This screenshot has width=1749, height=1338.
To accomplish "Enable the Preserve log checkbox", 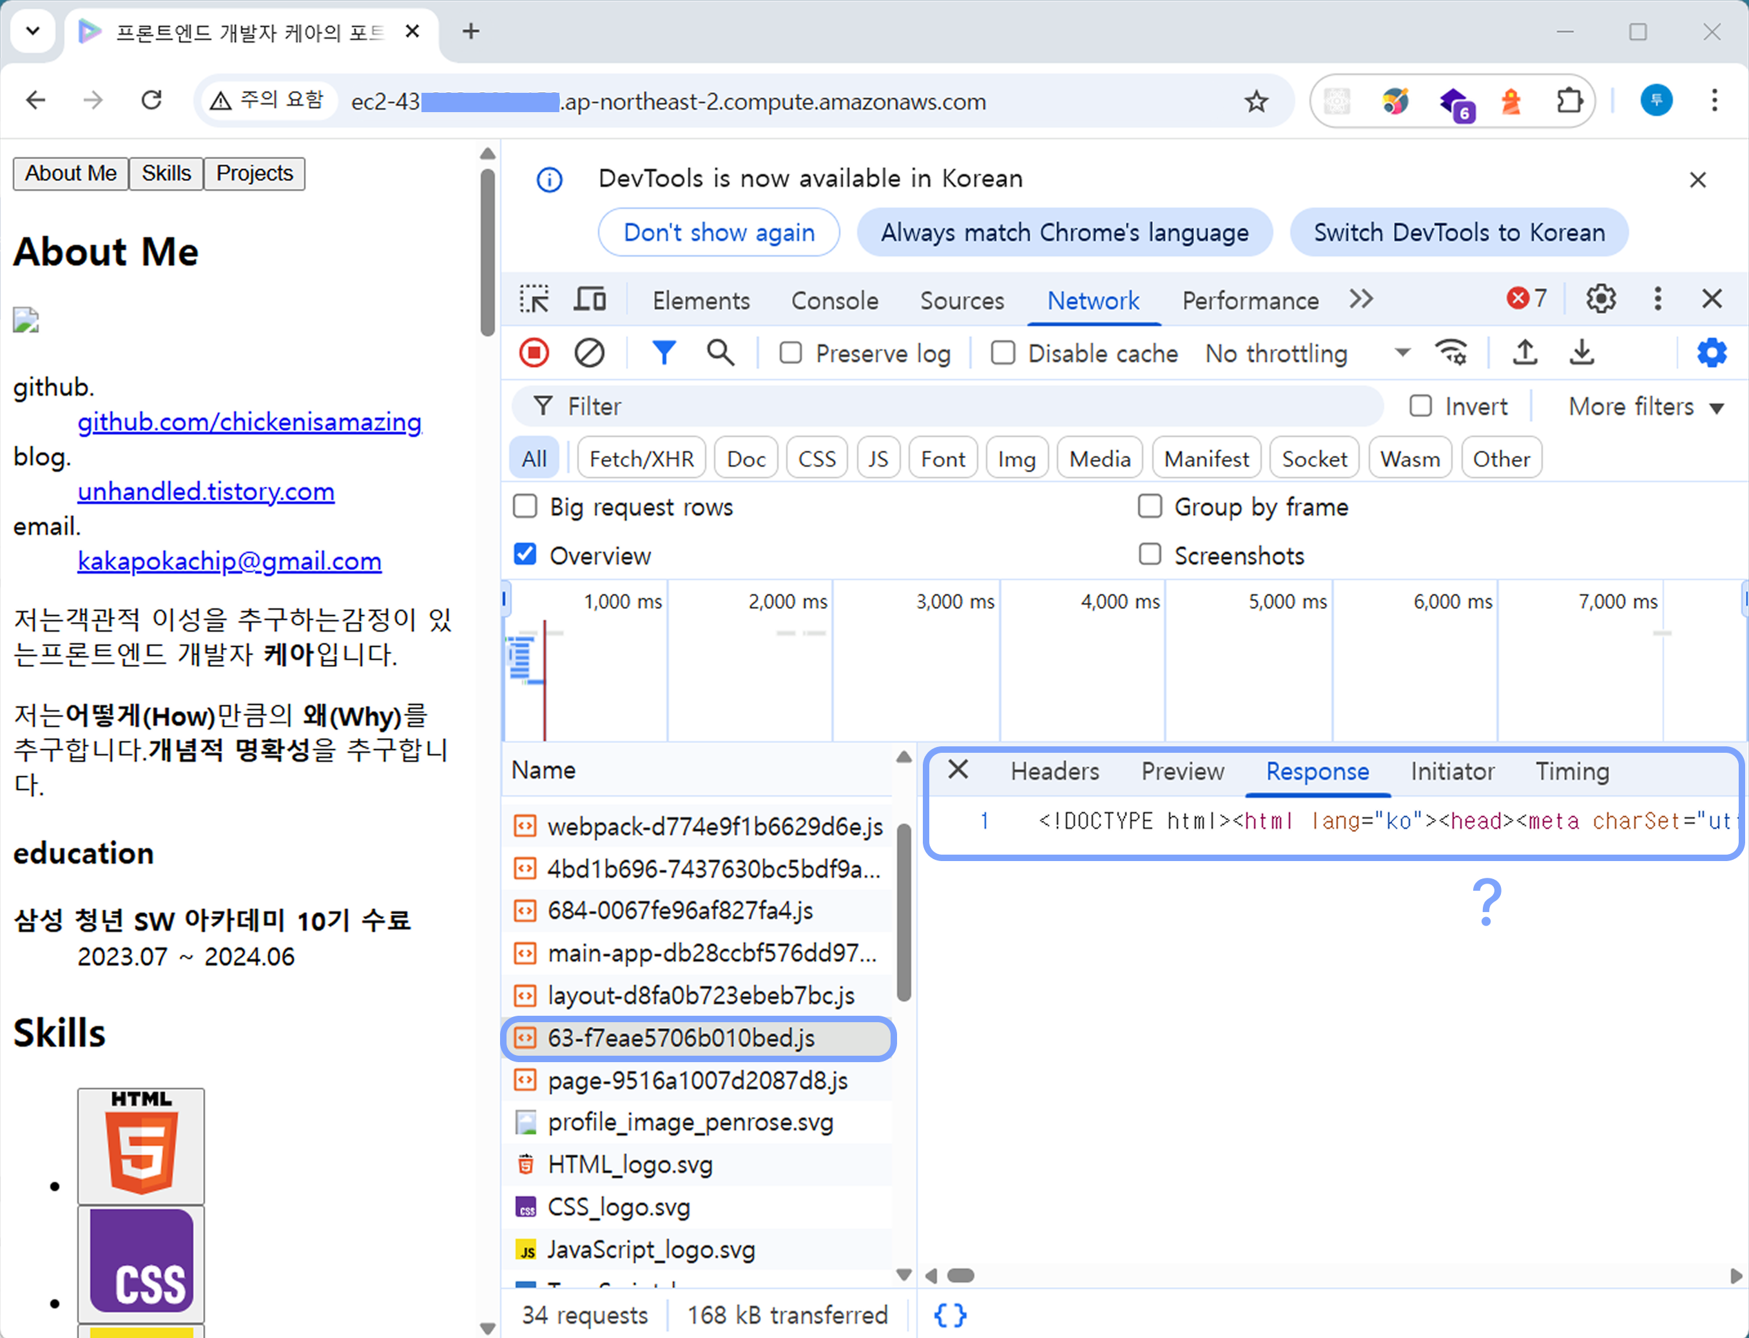I will tap(790, 353).
